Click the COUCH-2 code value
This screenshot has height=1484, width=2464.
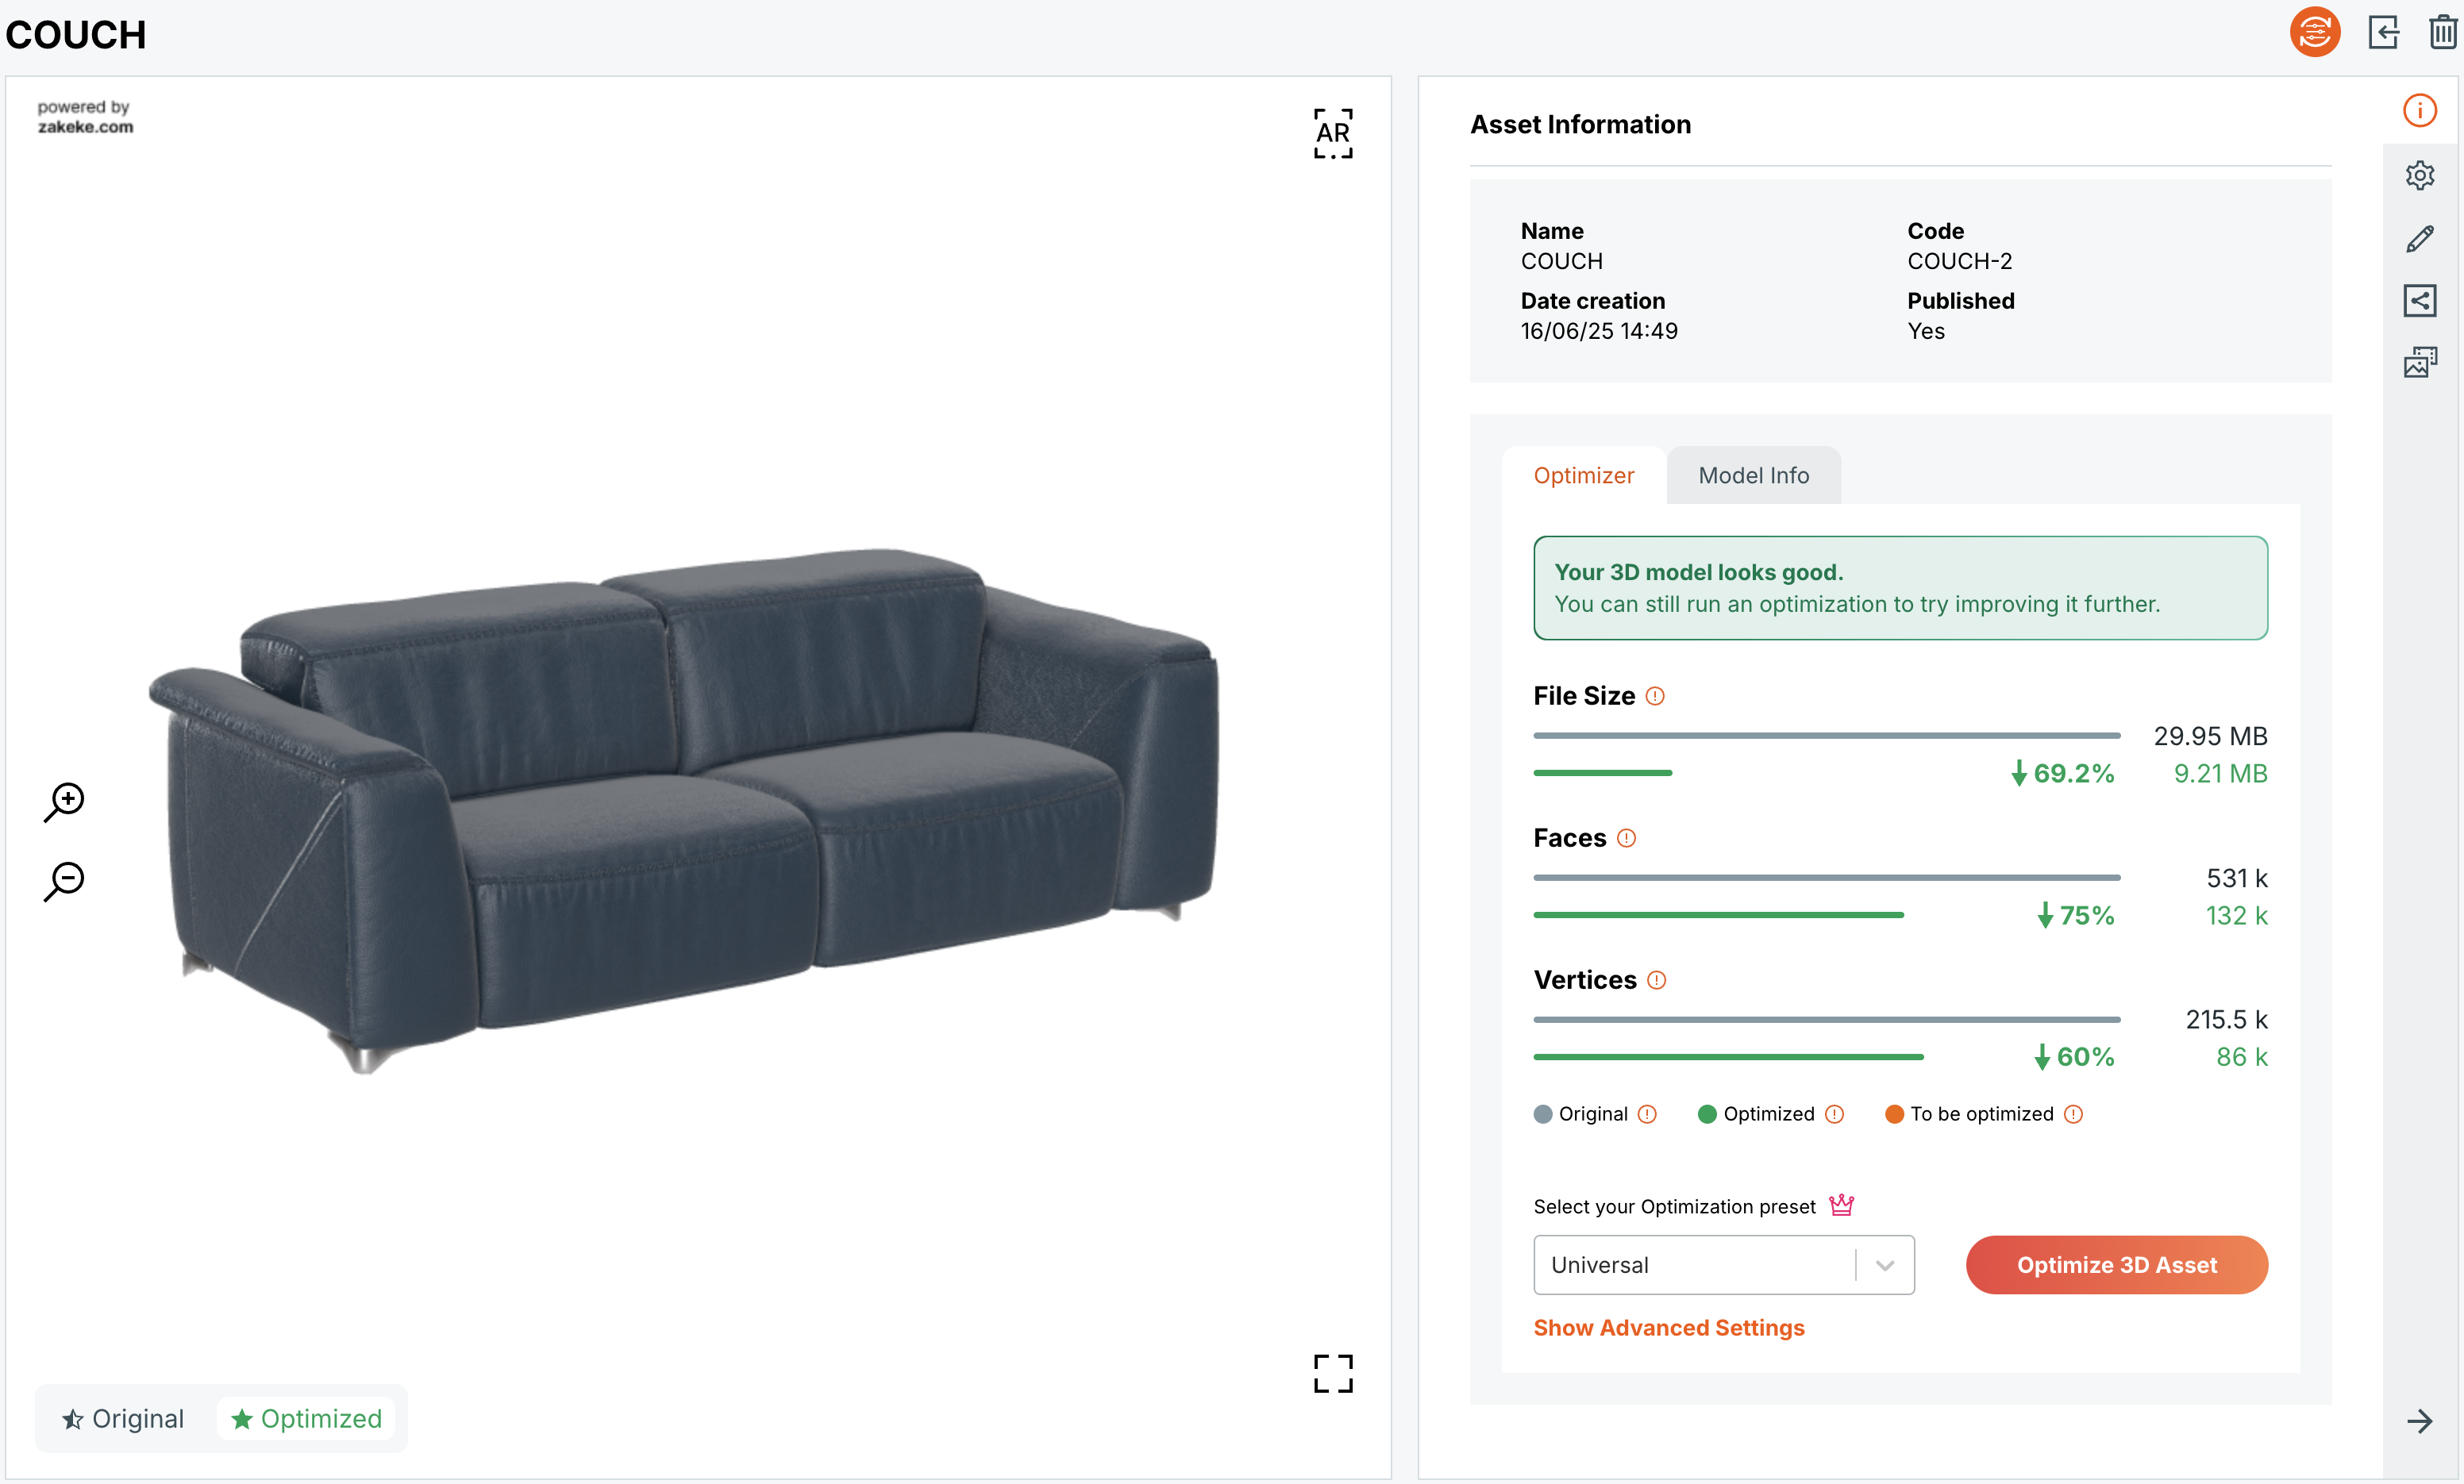click(1959, 261)
